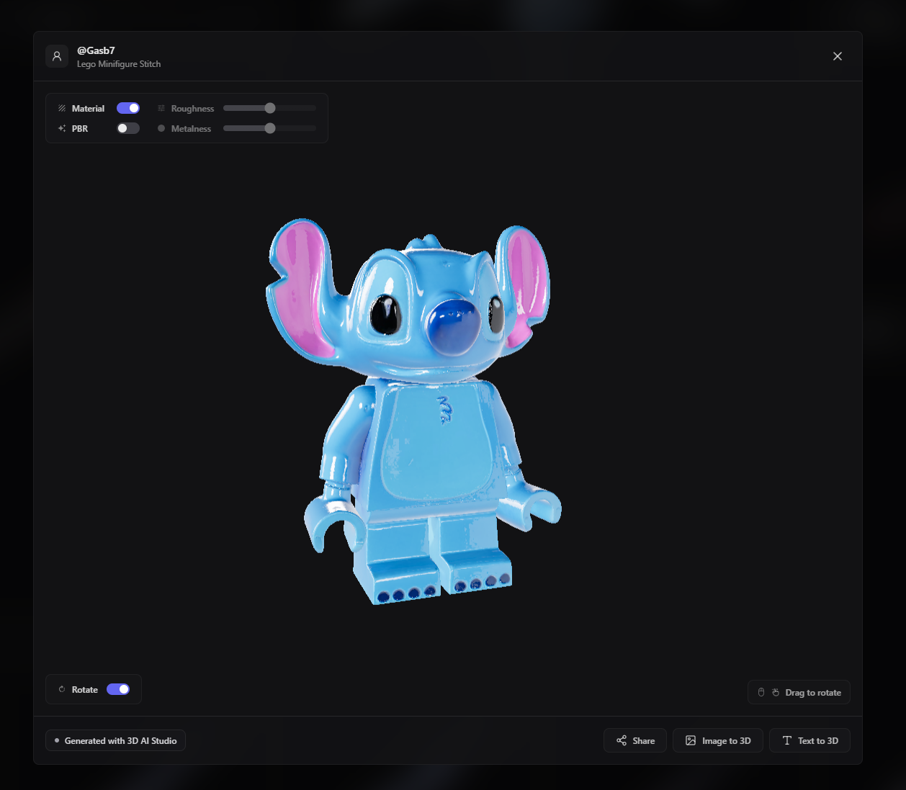
Task: Adjust the Roughness slider handle
Action: point(269,107)
